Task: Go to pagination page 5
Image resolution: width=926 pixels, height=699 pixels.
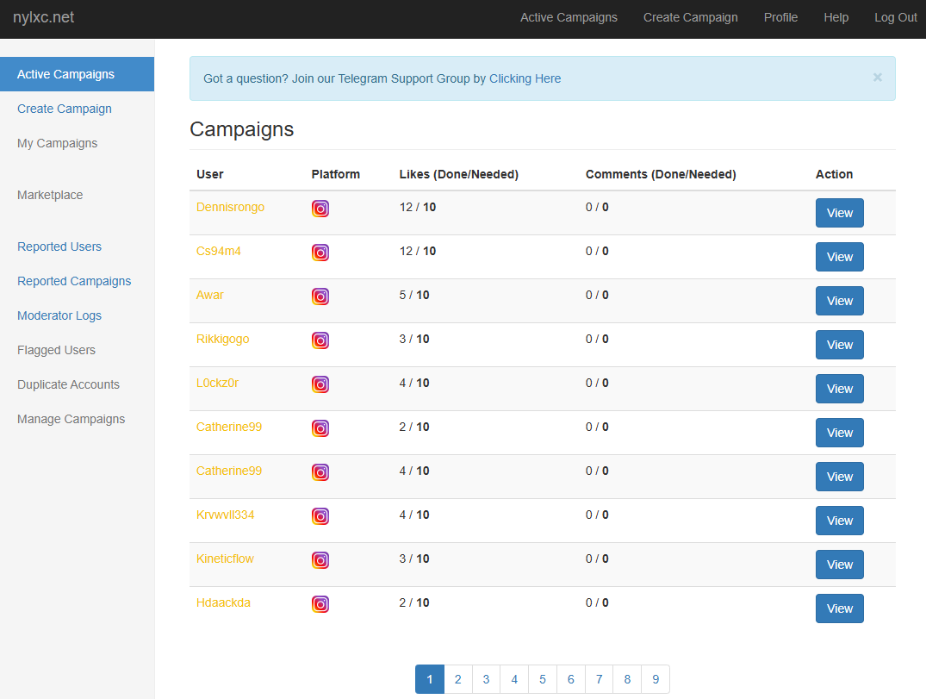Action: point(542,679)
